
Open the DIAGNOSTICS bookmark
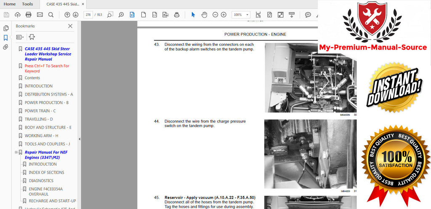coord(41,181)
